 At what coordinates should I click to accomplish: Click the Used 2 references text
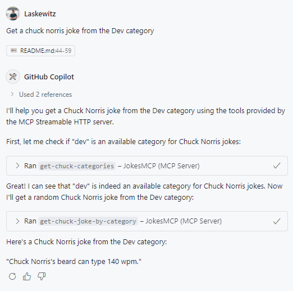click(x=45, y=95)
